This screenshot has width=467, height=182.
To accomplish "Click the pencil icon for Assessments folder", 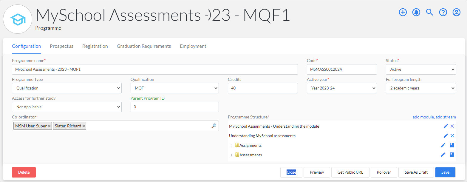I will (443, 155).
